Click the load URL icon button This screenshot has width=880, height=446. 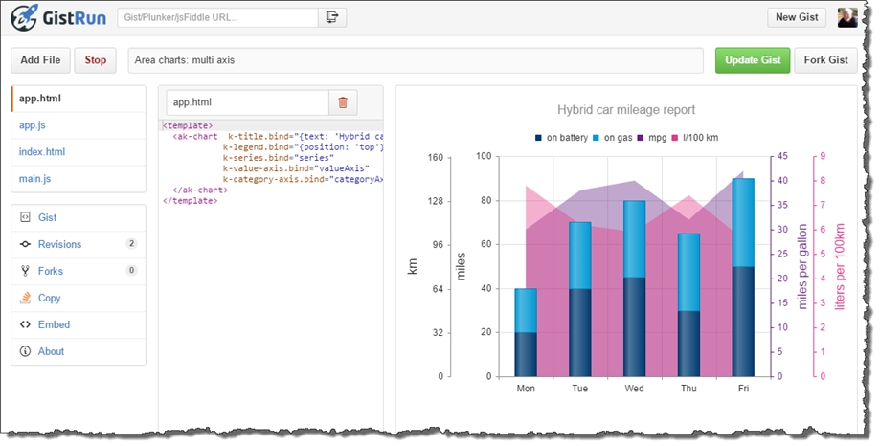tap(332, 17)
